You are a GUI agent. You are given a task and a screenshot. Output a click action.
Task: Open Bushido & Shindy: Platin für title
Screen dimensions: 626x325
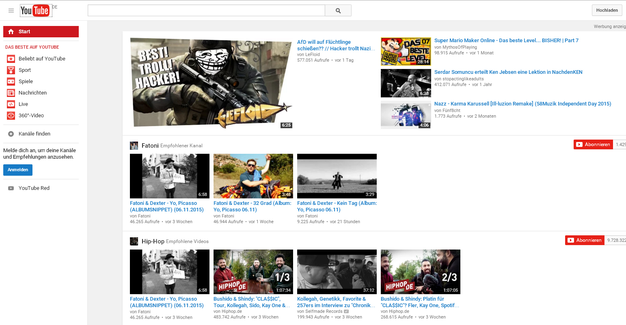[420, 302]
